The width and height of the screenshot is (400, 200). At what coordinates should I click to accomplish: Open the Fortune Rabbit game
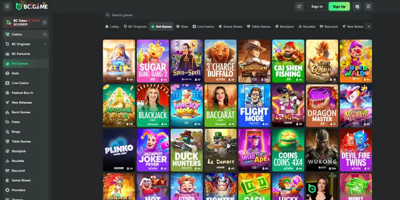(356, 106)
